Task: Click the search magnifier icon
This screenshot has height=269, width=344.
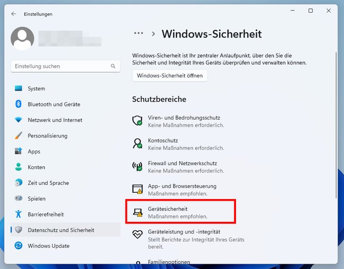Action: [x=113, y=66]
